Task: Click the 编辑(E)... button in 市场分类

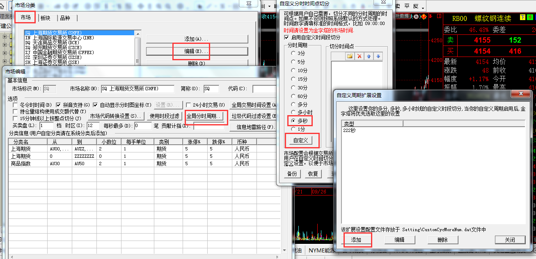Action: [197, 51]
